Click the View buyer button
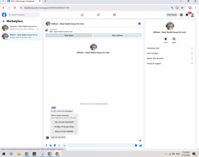This screenshot has height=157, width=199. pos(69,35)
